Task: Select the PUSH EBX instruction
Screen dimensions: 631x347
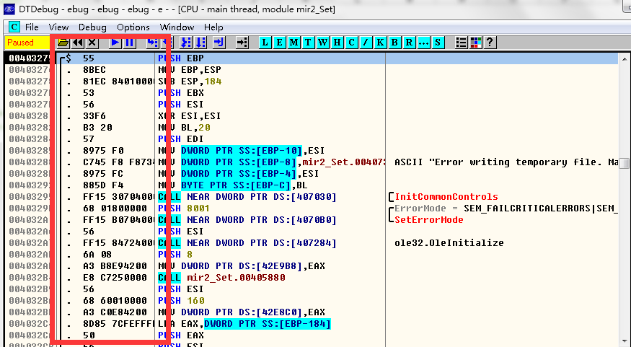Action: 181,92
